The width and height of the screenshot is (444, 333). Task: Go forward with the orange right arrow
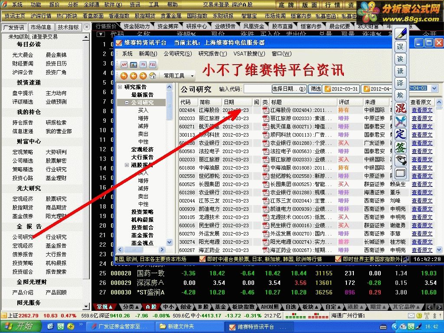click(143, 75)
